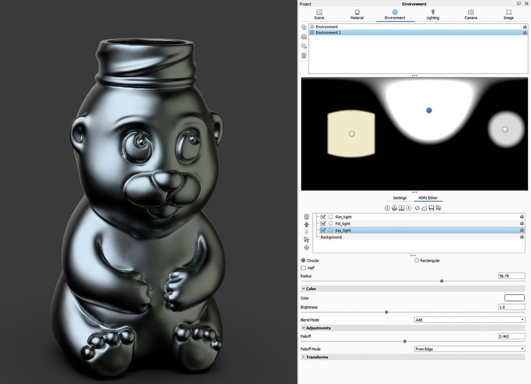Image resolution: width=531 pixels, height=384 pixels.
Task: Save the edited HDRI with save icon
Action: [432, 208]
